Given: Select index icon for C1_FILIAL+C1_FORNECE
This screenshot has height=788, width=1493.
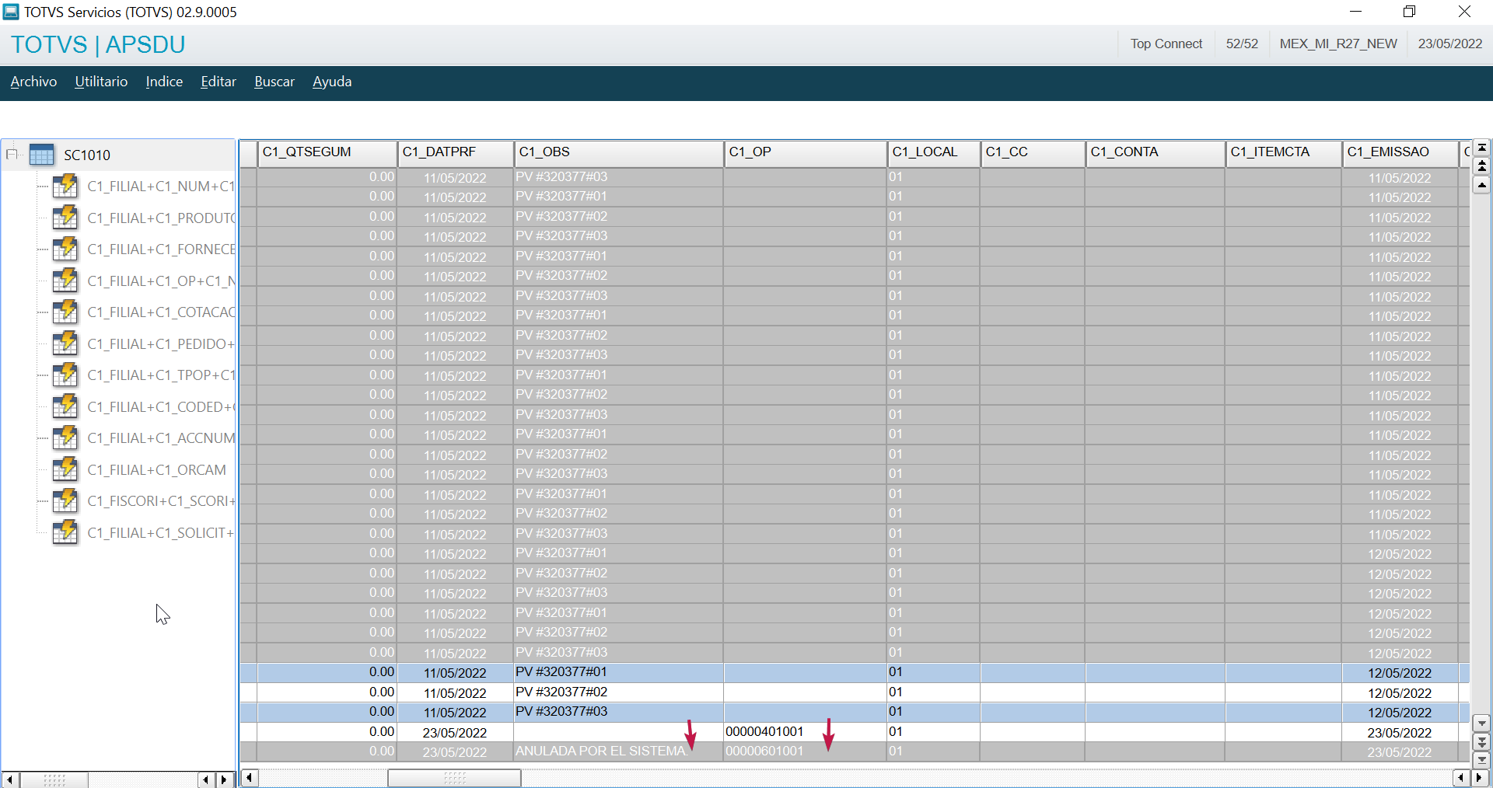Looking at the screenshot, I should tap(65, 249).
